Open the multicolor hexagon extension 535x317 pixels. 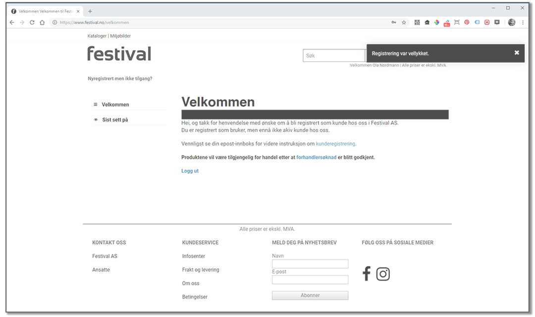pos(437,22)
